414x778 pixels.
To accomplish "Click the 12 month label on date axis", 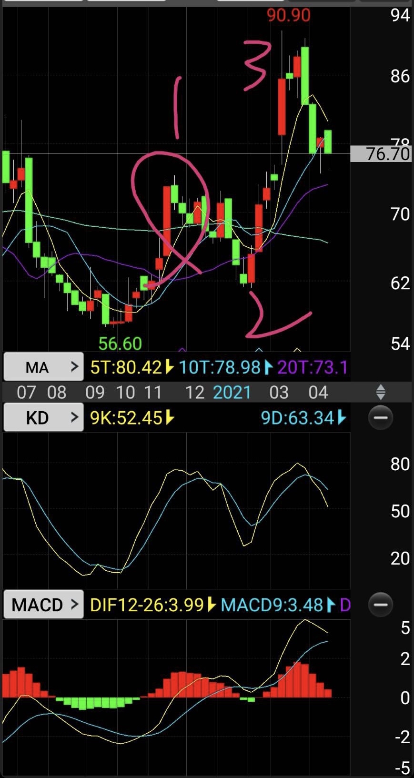I will pos(194,393).
